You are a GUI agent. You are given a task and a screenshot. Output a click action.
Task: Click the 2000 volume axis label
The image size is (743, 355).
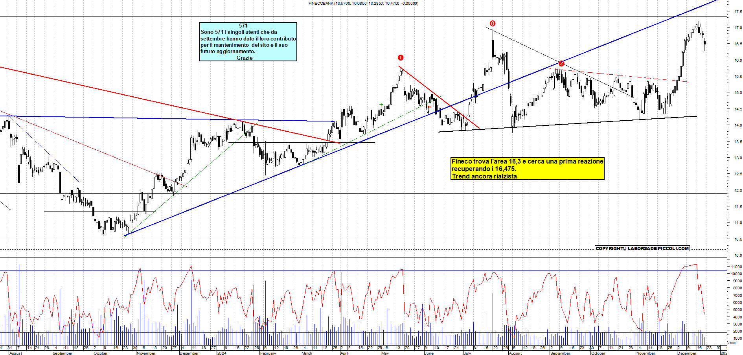(x=737, y=331)
